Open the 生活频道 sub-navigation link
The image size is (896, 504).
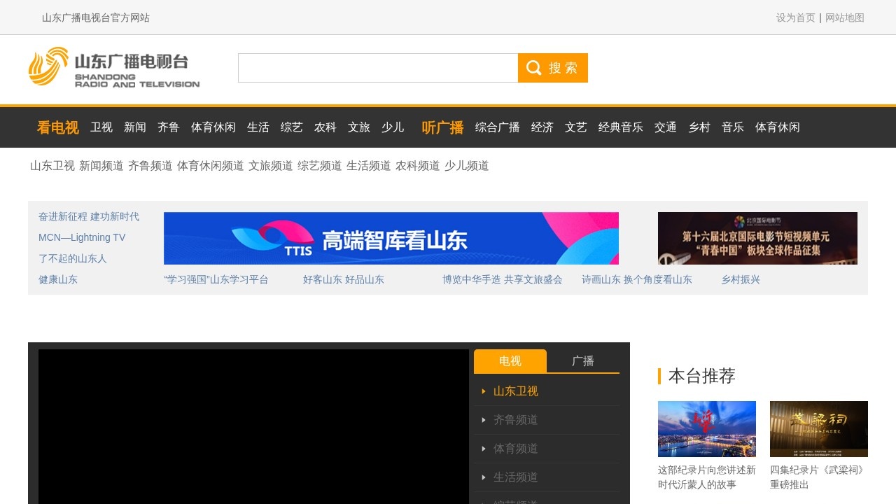(x=369, y=166)
